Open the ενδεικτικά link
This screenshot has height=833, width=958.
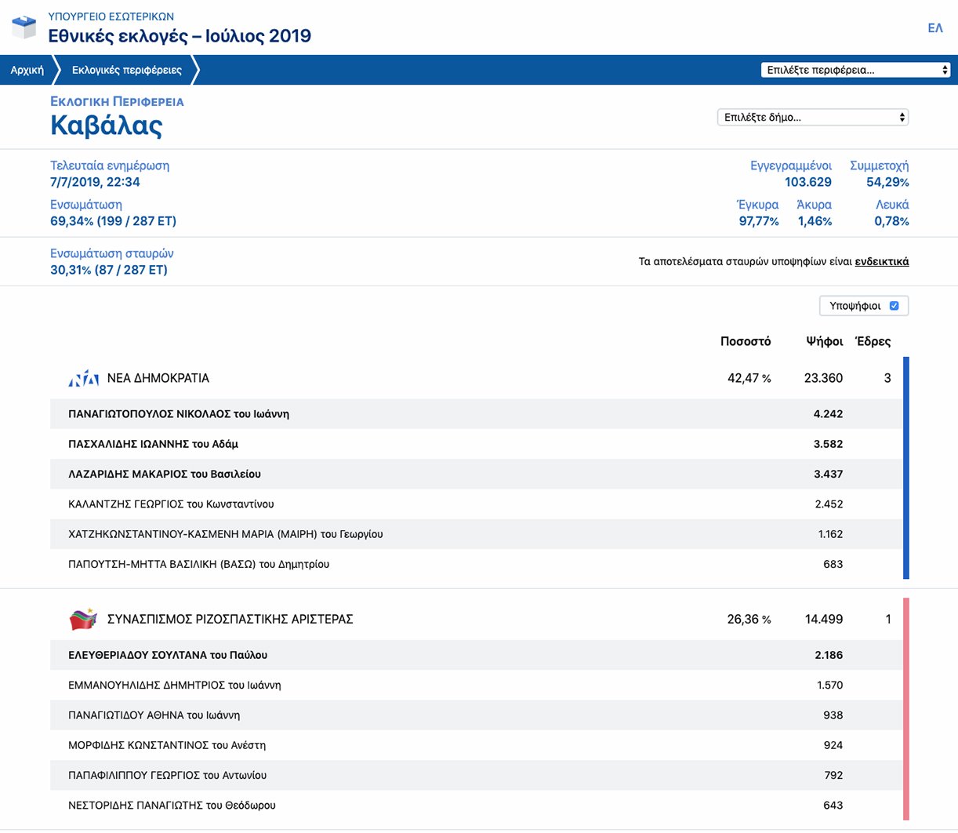pyautogui.click(x=882, y=262)
